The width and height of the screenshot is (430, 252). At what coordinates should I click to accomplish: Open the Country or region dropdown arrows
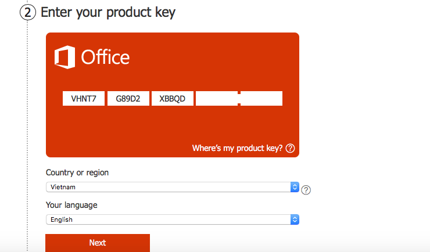tap(295, 187)
